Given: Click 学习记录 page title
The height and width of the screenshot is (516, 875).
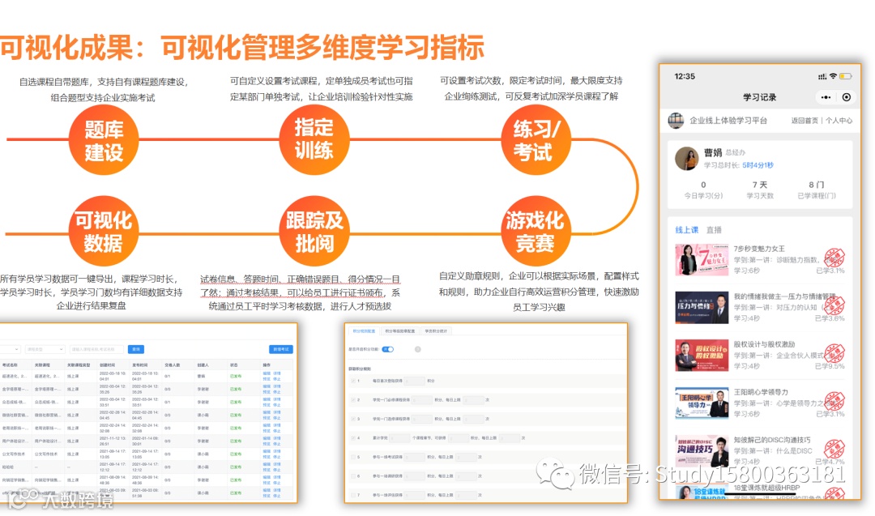Looking at the screenshot, I should tap(759, 97).
